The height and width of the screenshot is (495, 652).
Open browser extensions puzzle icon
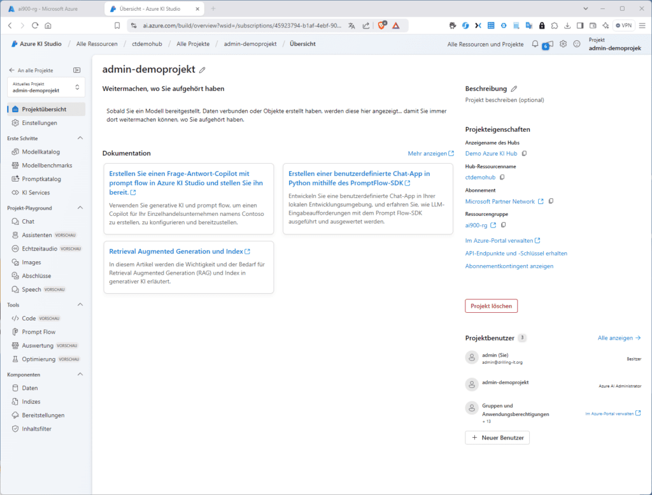click(555, 25)
